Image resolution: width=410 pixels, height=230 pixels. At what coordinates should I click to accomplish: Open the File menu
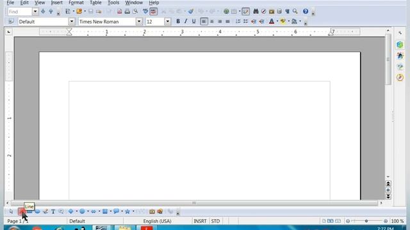click(10, 3)
